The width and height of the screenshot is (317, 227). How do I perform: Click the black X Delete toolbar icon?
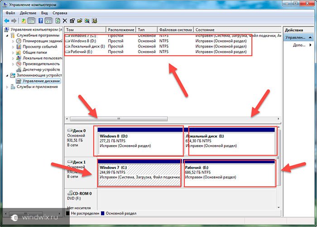[65, 21]
